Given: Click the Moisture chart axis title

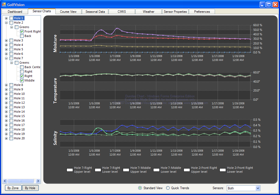Looking at the screenshot, I should click(x=55, y=43).
